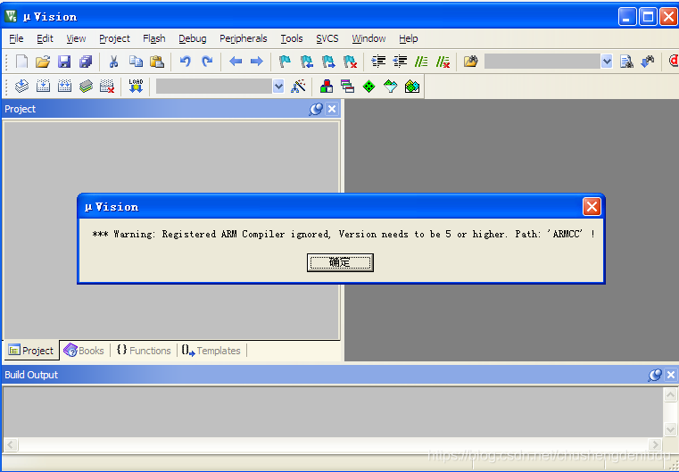Switch to the Templates tab

[x=211, y=351]
